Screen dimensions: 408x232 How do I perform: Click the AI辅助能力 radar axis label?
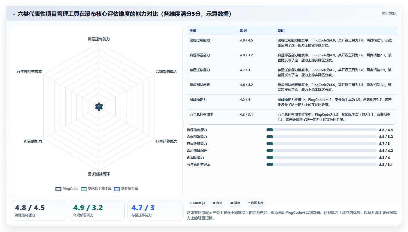[x=33, y=141]
